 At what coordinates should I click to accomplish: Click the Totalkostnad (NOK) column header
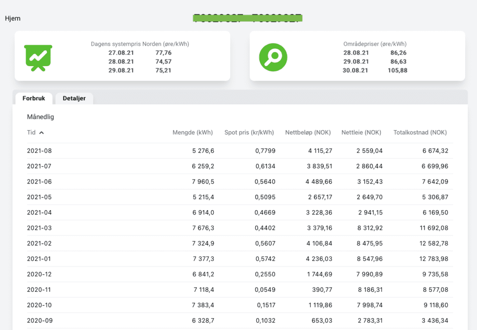420,132
